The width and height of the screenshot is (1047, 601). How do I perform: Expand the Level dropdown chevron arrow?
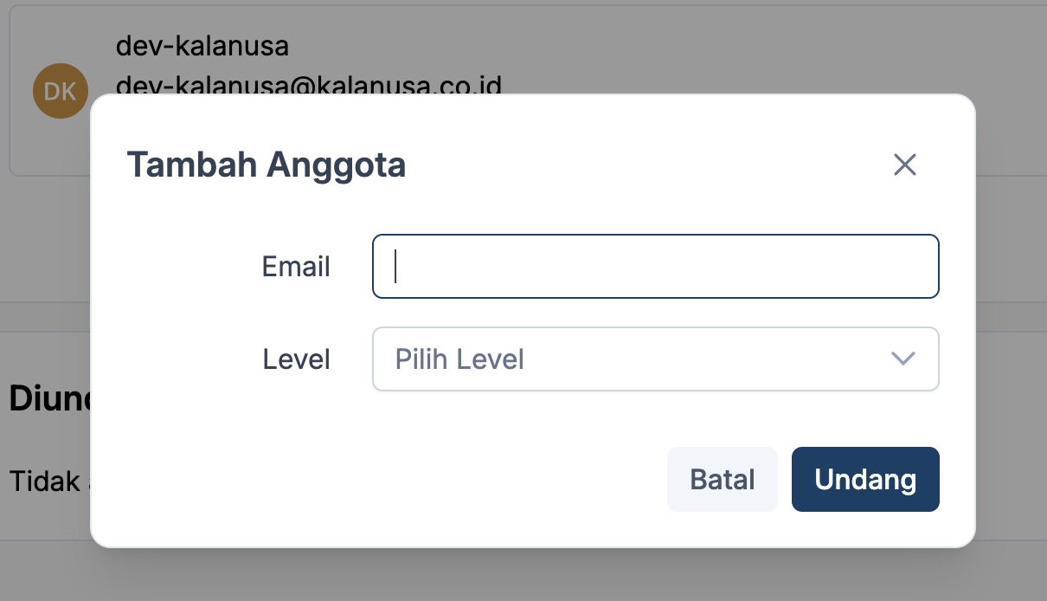(902, 359)
